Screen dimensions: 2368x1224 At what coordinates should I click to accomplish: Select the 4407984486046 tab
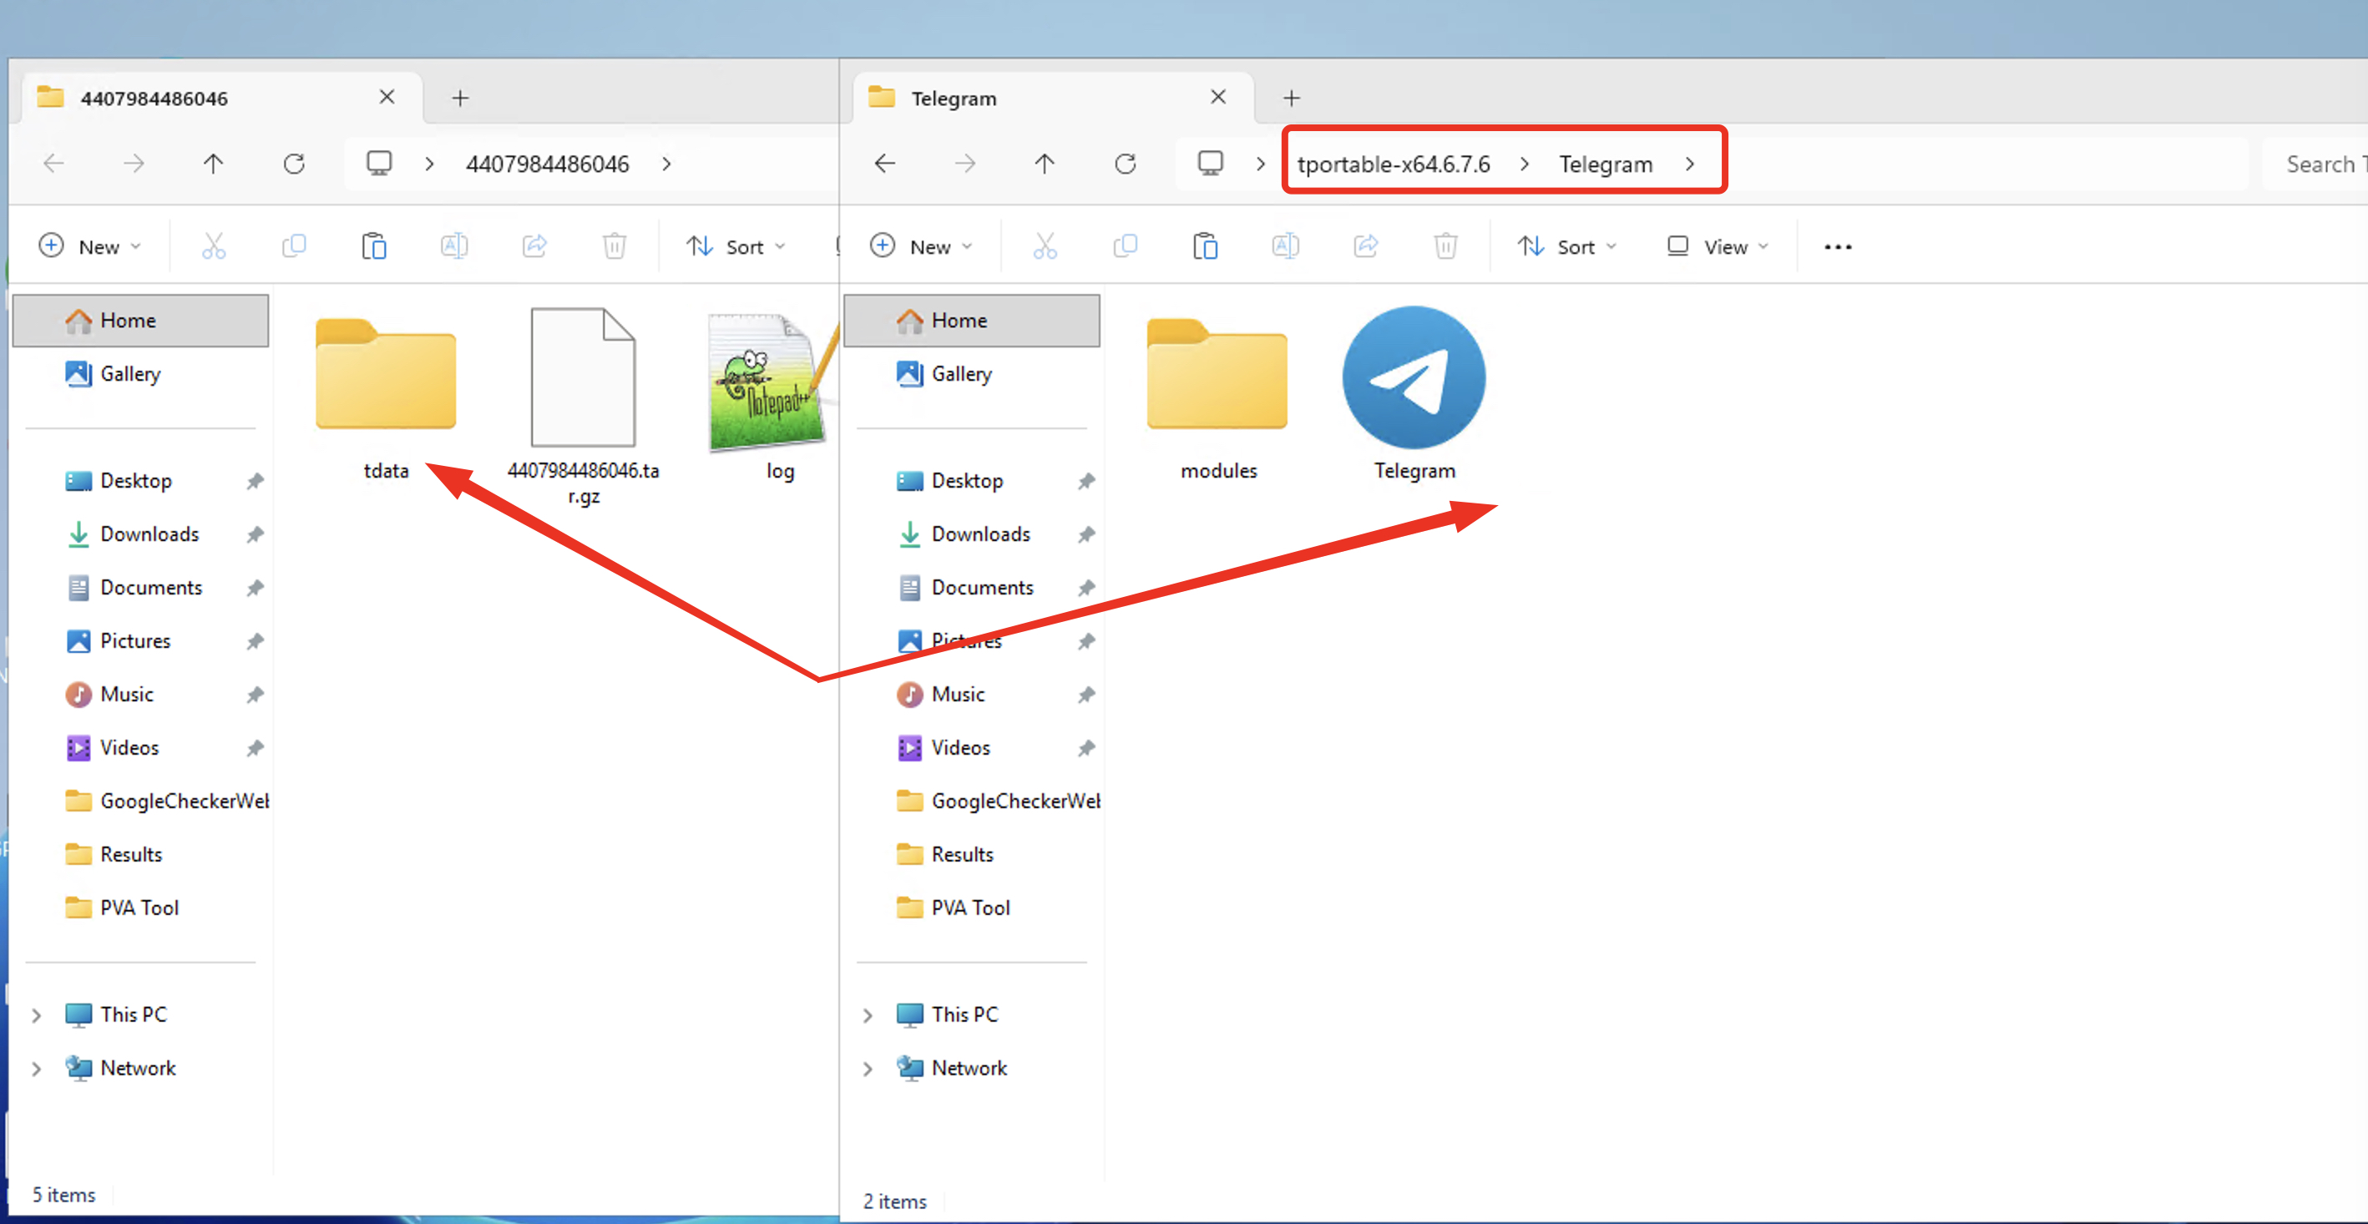pyautogui.click(x=154, y=98)
